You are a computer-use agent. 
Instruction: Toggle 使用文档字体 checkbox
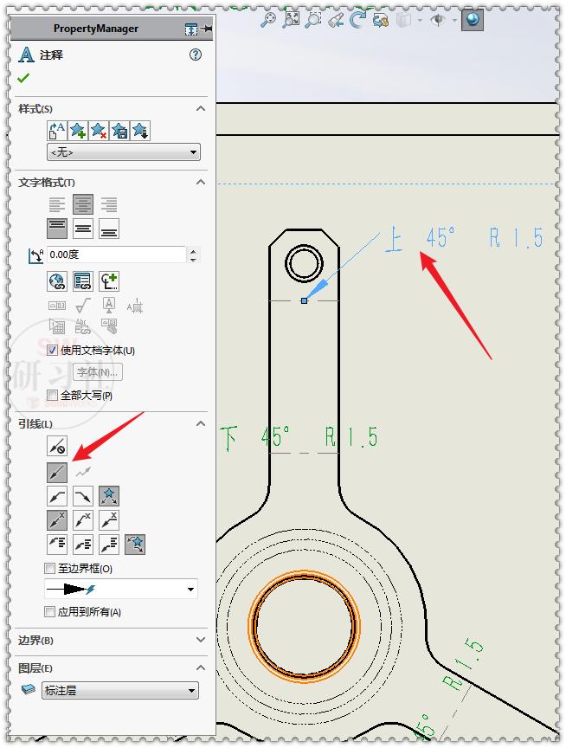point(53,351)
